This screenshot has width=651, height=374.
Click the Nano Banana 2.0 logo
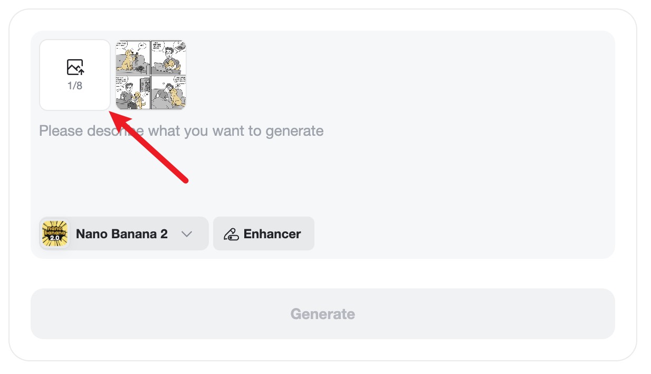55,234
